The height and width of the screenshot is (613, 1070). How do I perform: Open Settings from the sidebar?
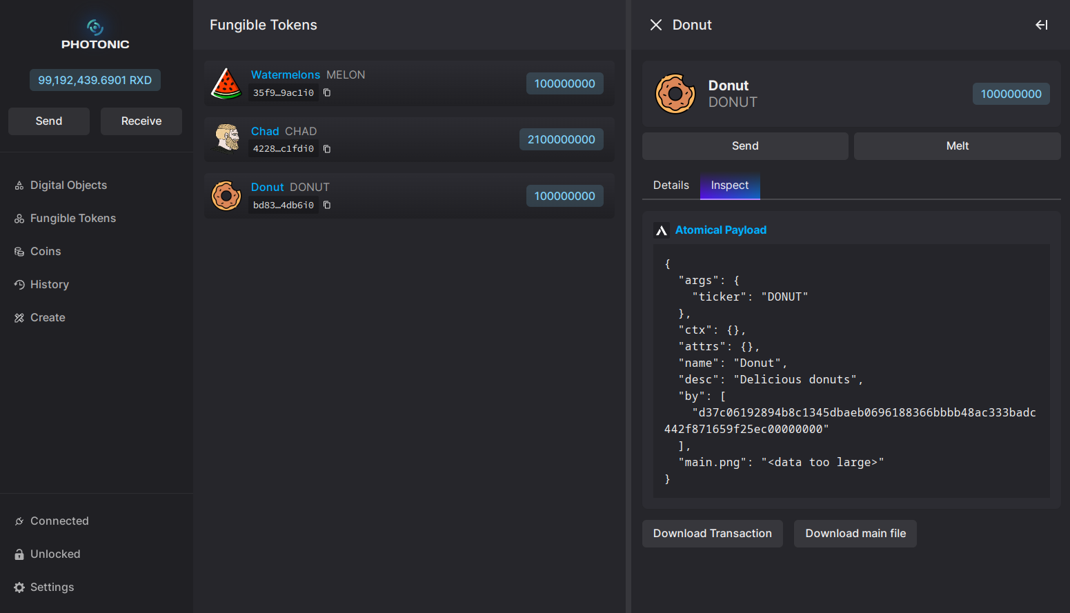click(52, 587)
